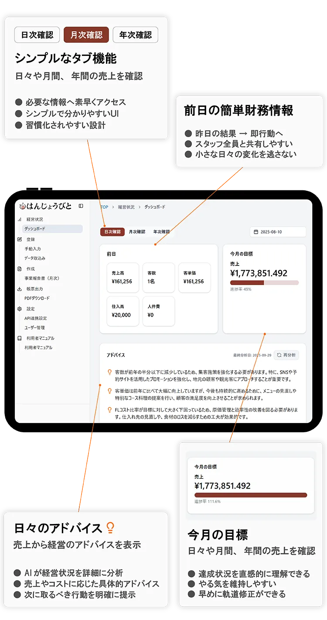Click the 設定 sidebar section label
Image resolution: width=327 pixels, height=620 pixels.
pyautogui.click(x=31, y=309)
